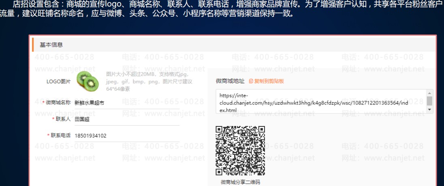
Task: Click the orange bar beside 基本信息
Action: (33, 45)
